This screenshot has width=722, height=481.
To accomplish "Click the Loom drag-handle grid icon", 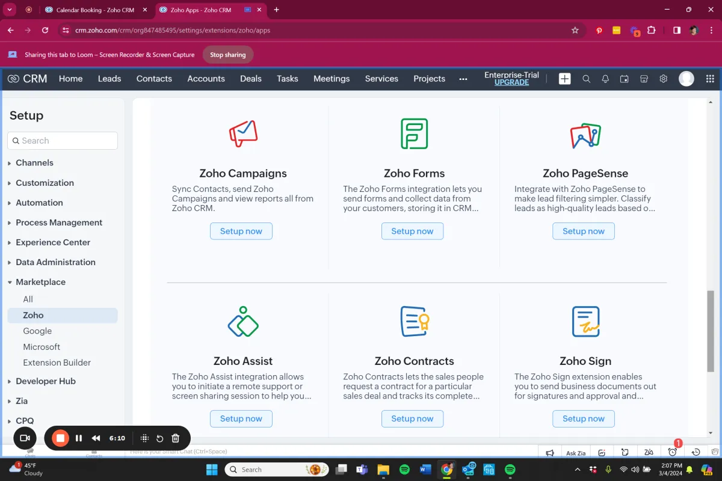I will (144, 438).
